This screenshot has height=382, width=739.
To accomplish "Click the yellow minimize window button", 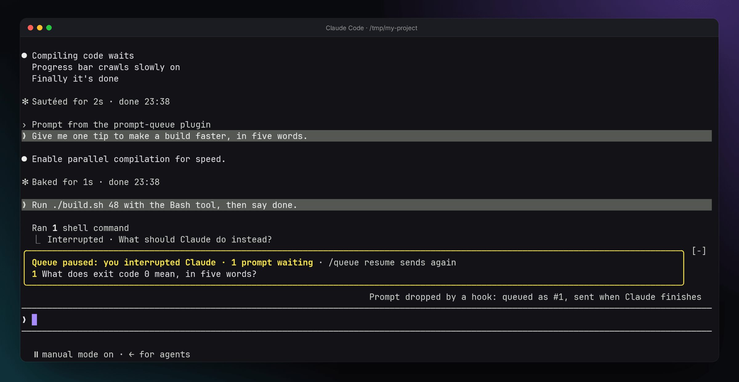I will (40, 28).
